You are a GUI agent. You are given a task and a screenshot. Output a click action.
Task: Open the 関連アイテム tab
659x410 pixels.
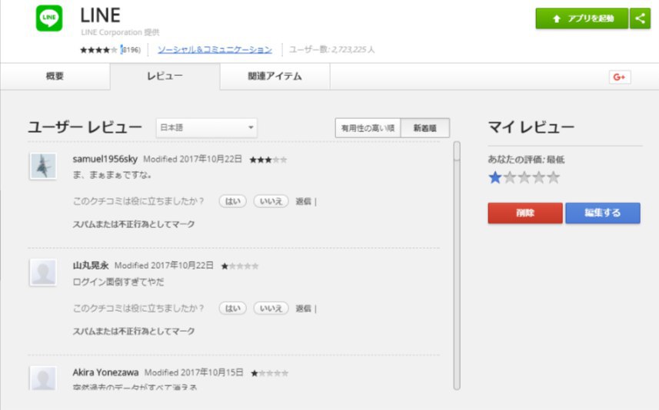point(275,77)
